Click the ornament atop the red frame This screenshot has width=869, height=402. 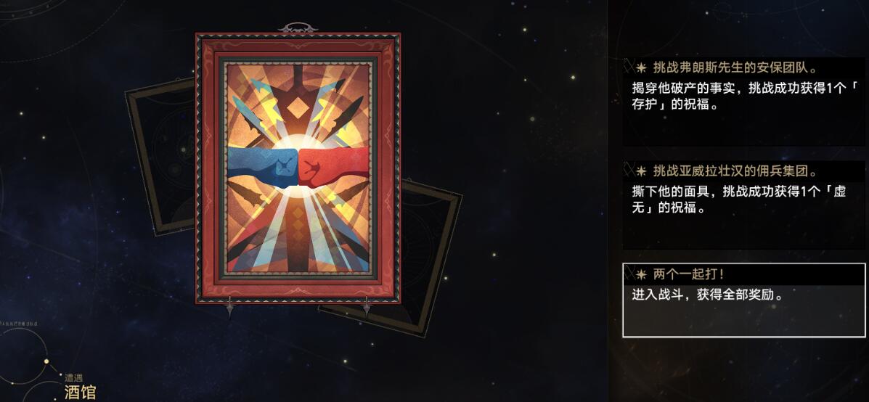click(x=298, y=28)
